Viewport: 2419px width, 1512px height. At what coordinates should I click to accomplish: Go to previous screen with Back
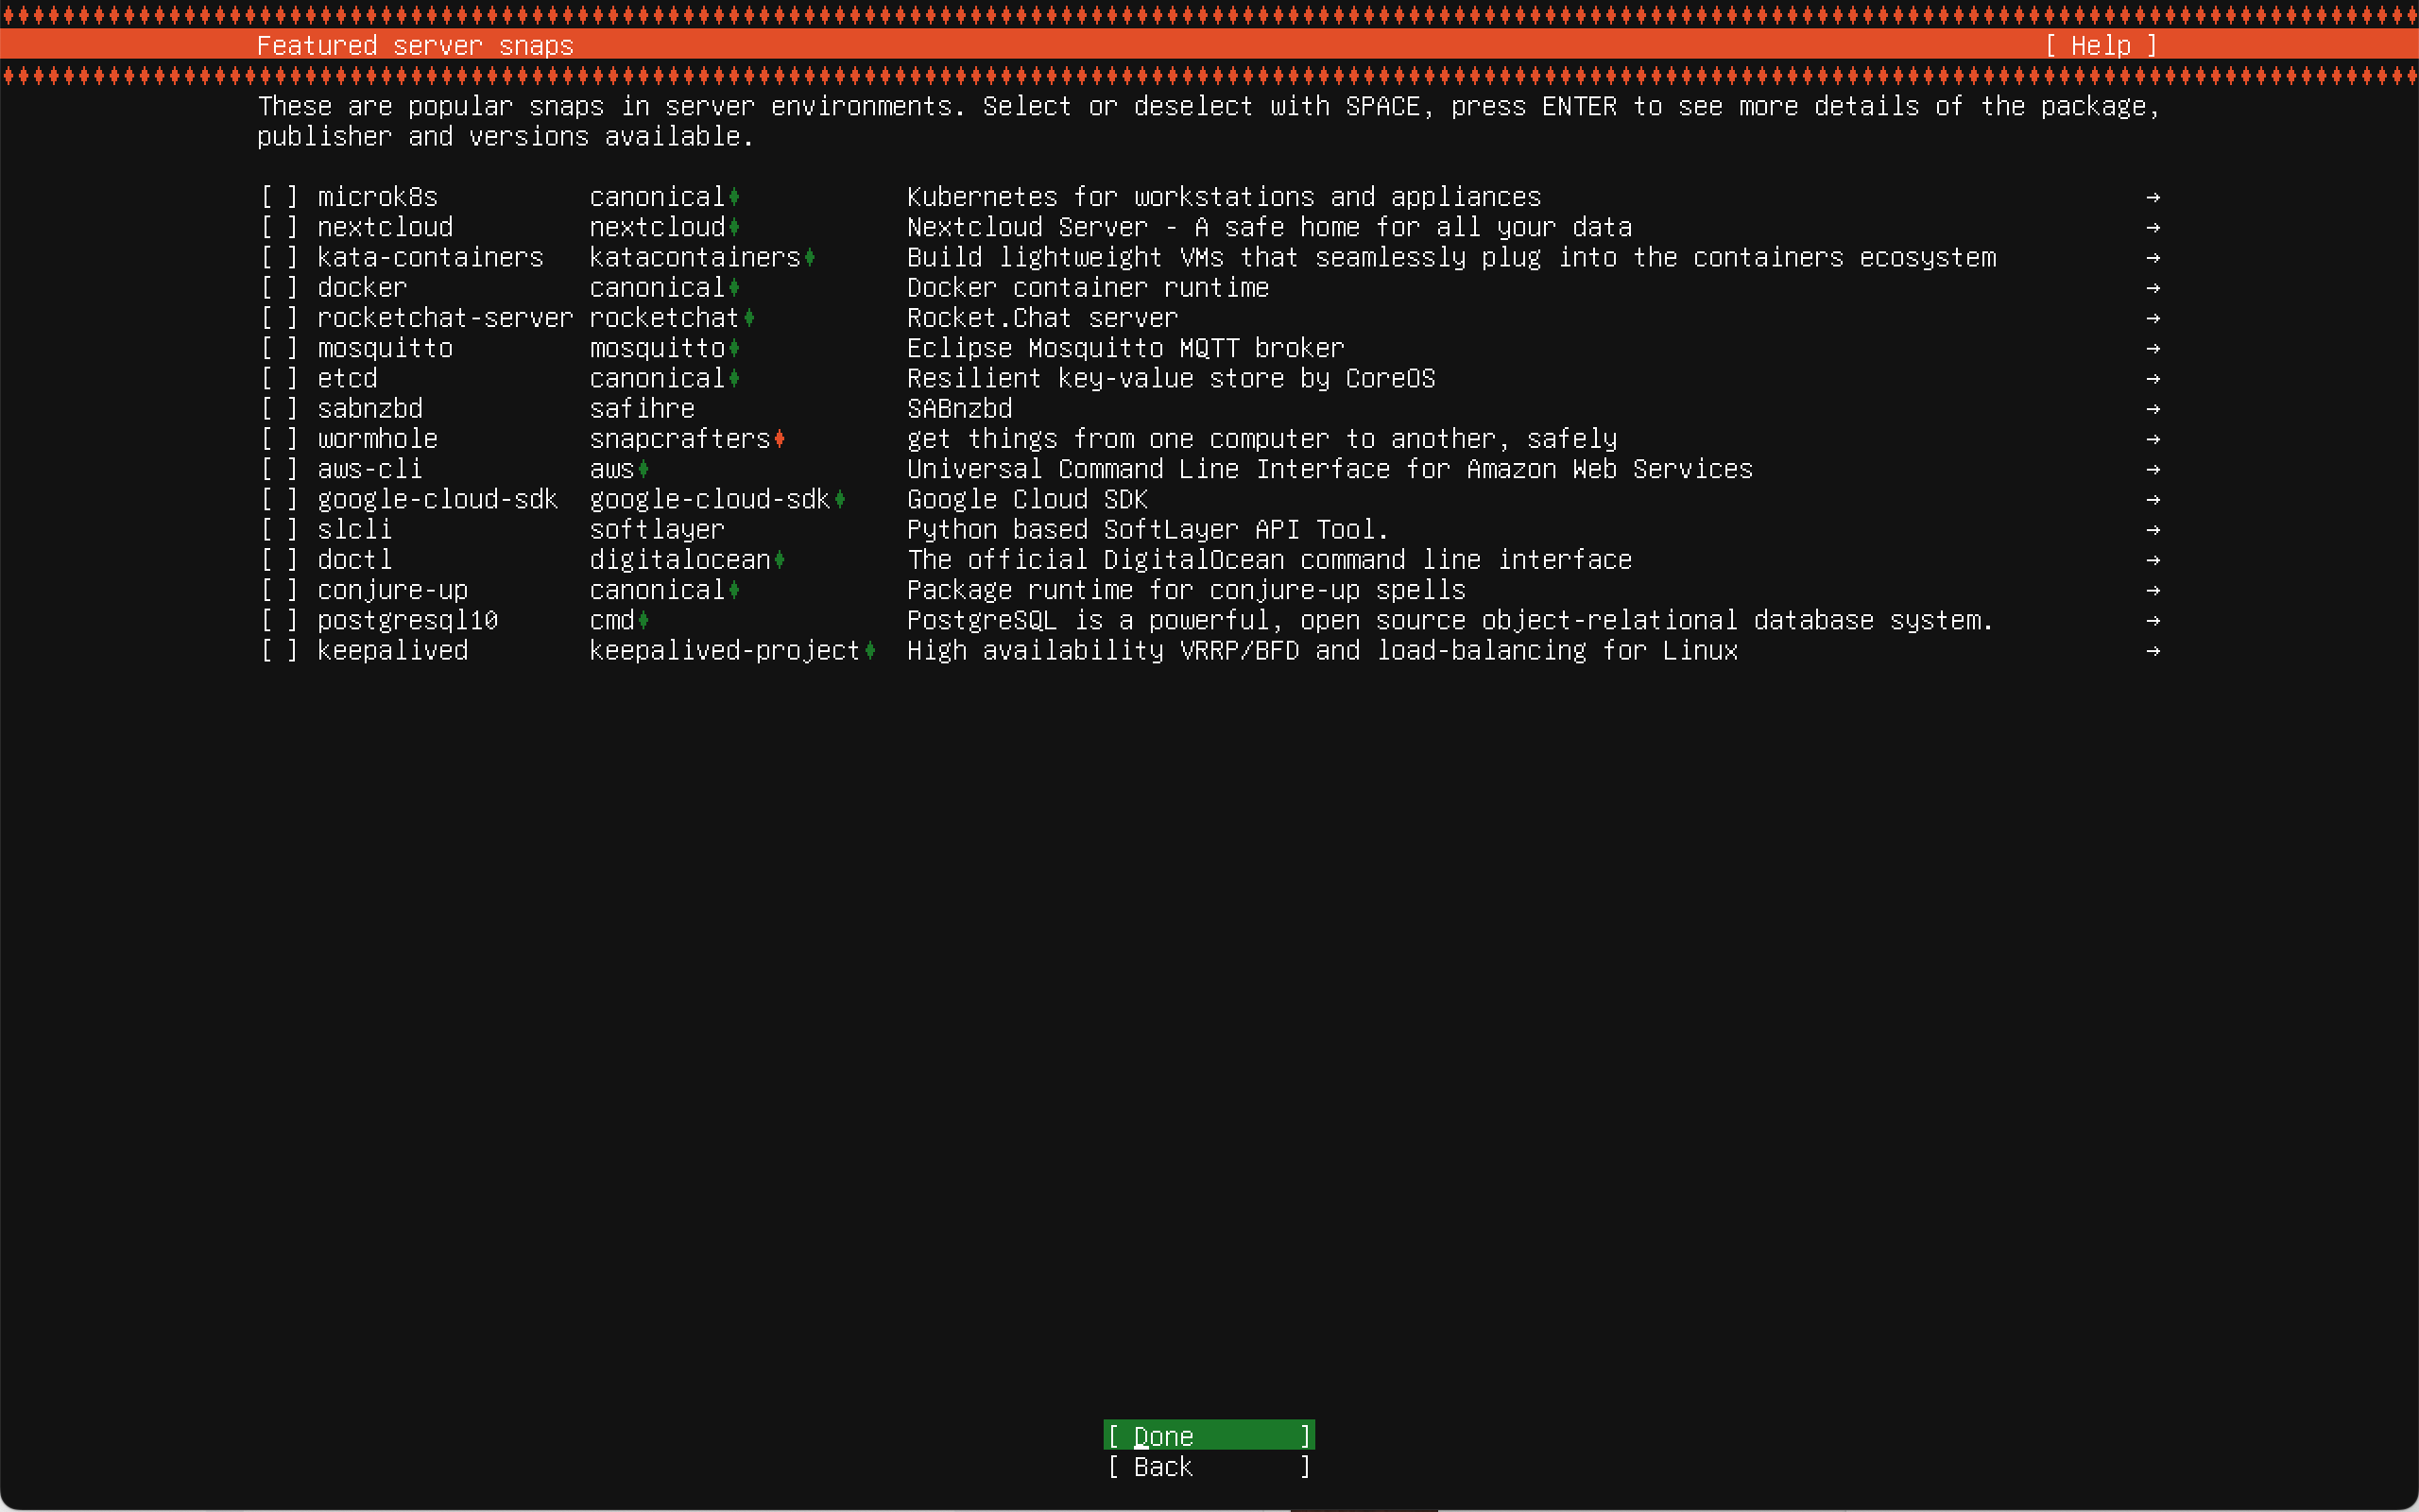click(x=1209, y=1467)
